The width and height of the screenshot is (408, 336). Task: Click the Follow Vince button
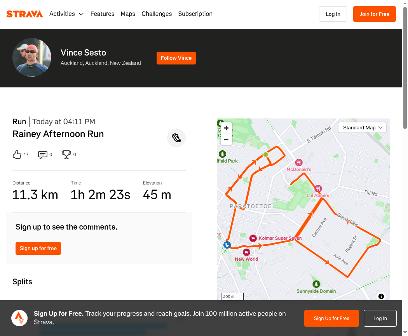(x=176, y=58)
